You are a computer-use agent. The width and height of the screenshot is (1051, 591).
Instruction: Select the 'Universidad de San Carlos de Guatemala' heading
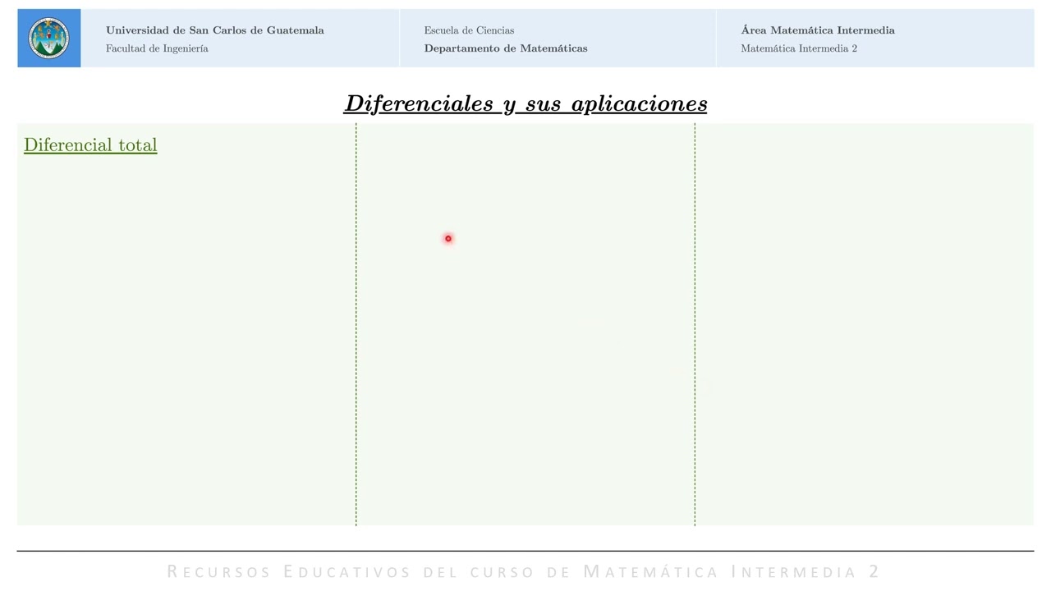coord(215,30)
